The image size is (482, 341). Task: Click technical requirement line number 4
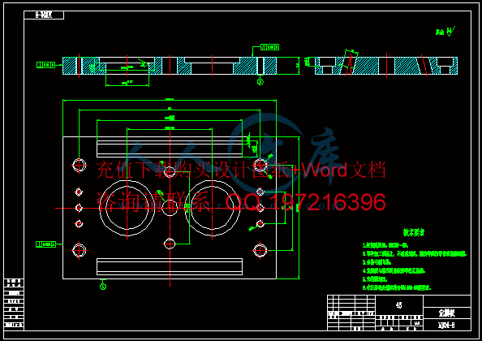pyautogui.click(x=394, y=271)
